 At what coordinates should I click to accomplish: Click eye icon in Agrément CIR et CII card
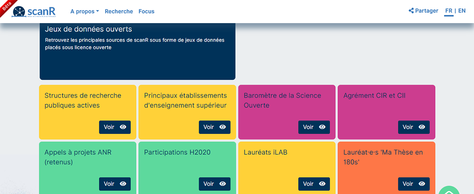coord(422,127)
